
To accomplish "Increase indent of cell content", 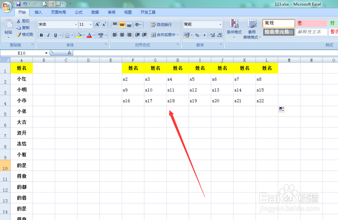I will coord(144,35).
